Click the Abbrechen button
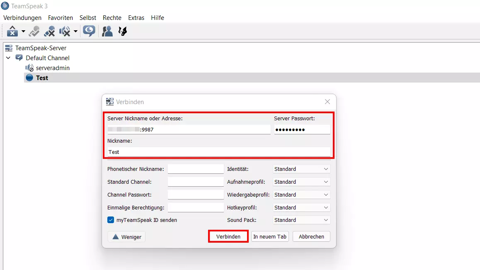Screen dimensions: 480x270 pyautogui.click(x=311, y=236)
